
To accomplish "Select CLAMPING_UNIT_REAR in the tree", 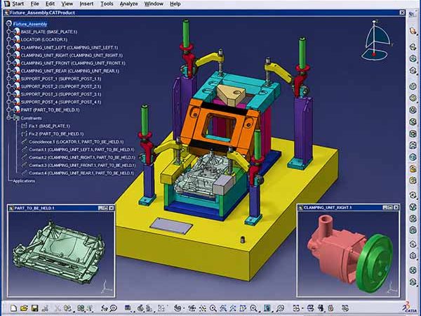I will click(70, 71).
